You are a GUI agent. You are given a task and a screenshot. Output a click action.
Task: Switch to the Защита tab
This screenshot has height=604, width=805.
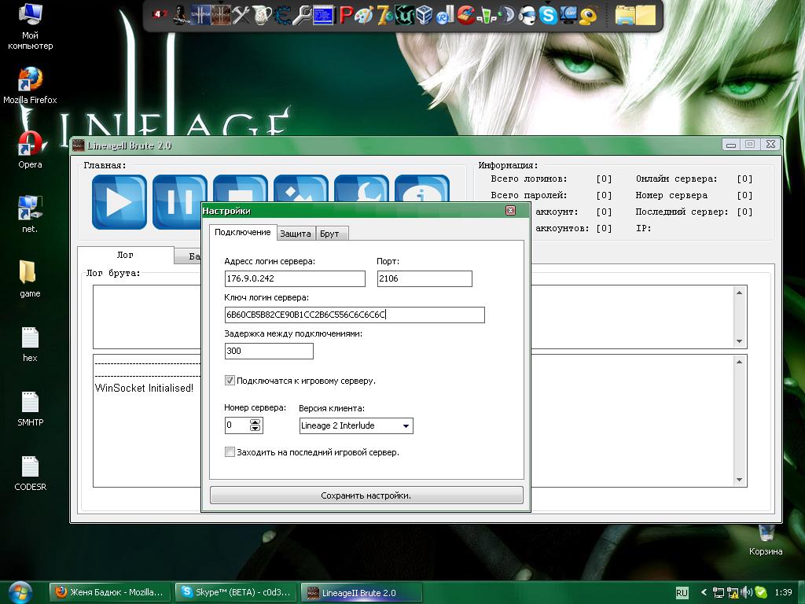click(296, 234)
